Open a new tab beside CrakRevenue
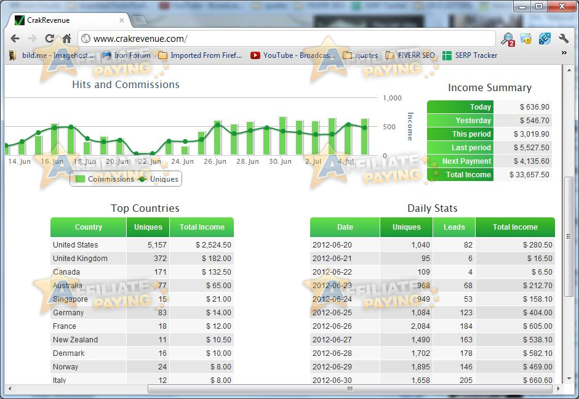 tap(139, 20)
